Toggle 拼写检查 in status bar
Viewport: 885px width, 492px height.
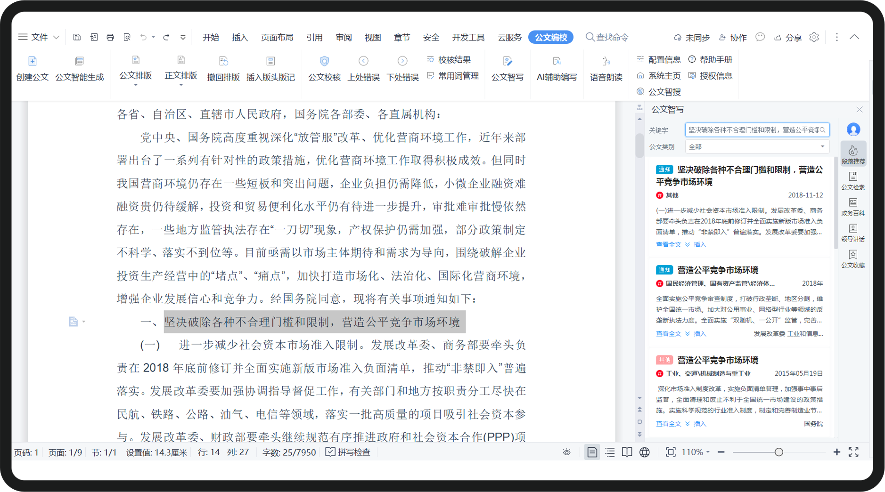click(348, 452)
